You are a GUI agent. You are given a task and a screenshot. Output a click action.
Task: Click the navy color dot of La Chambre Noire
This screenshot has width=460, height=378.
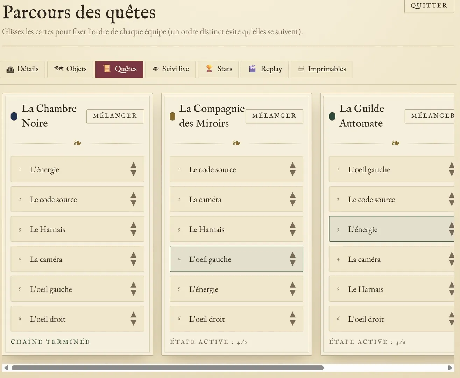[14, 116]
